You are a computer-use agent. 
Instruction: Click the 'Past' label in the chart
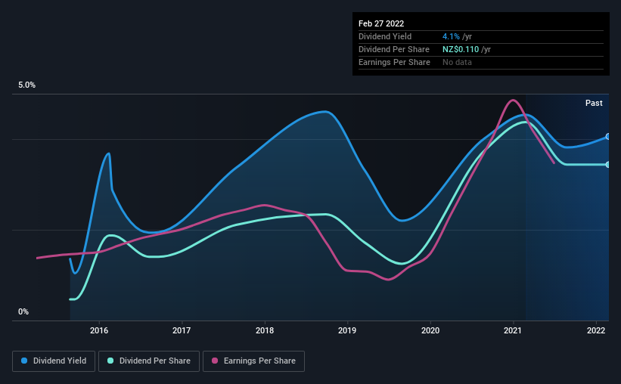point(594,103)
